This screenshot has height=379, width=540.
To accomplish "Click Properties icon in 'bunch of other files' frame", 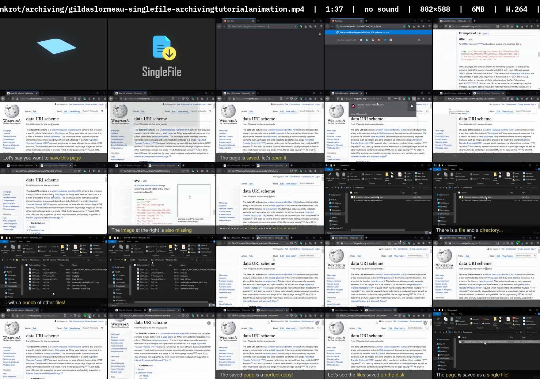I will click(75, 248).
